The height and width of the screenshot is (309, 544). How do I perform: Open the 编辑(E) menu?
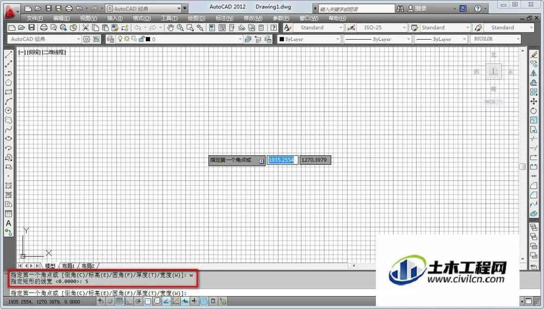pyautogui.click(x=61, y=18)
